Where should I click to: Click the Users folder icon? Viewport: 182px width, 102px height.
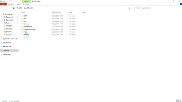[x=22, y=32]
